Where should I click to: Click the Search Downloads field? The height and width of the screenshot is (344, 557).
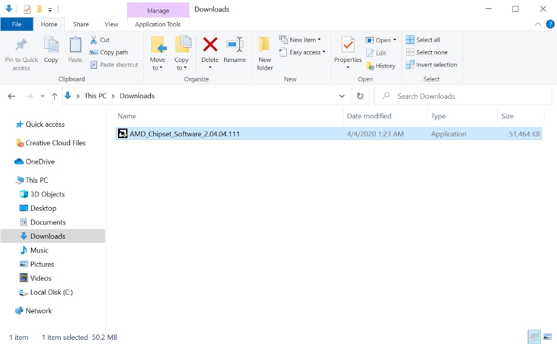tap(463, 96)
